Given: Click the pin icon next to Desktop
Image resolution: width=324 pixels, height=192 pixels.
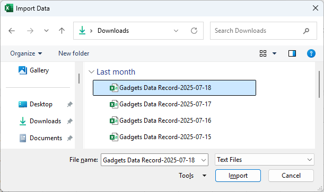Looking at the screenshot, I should tap(70, 104).
